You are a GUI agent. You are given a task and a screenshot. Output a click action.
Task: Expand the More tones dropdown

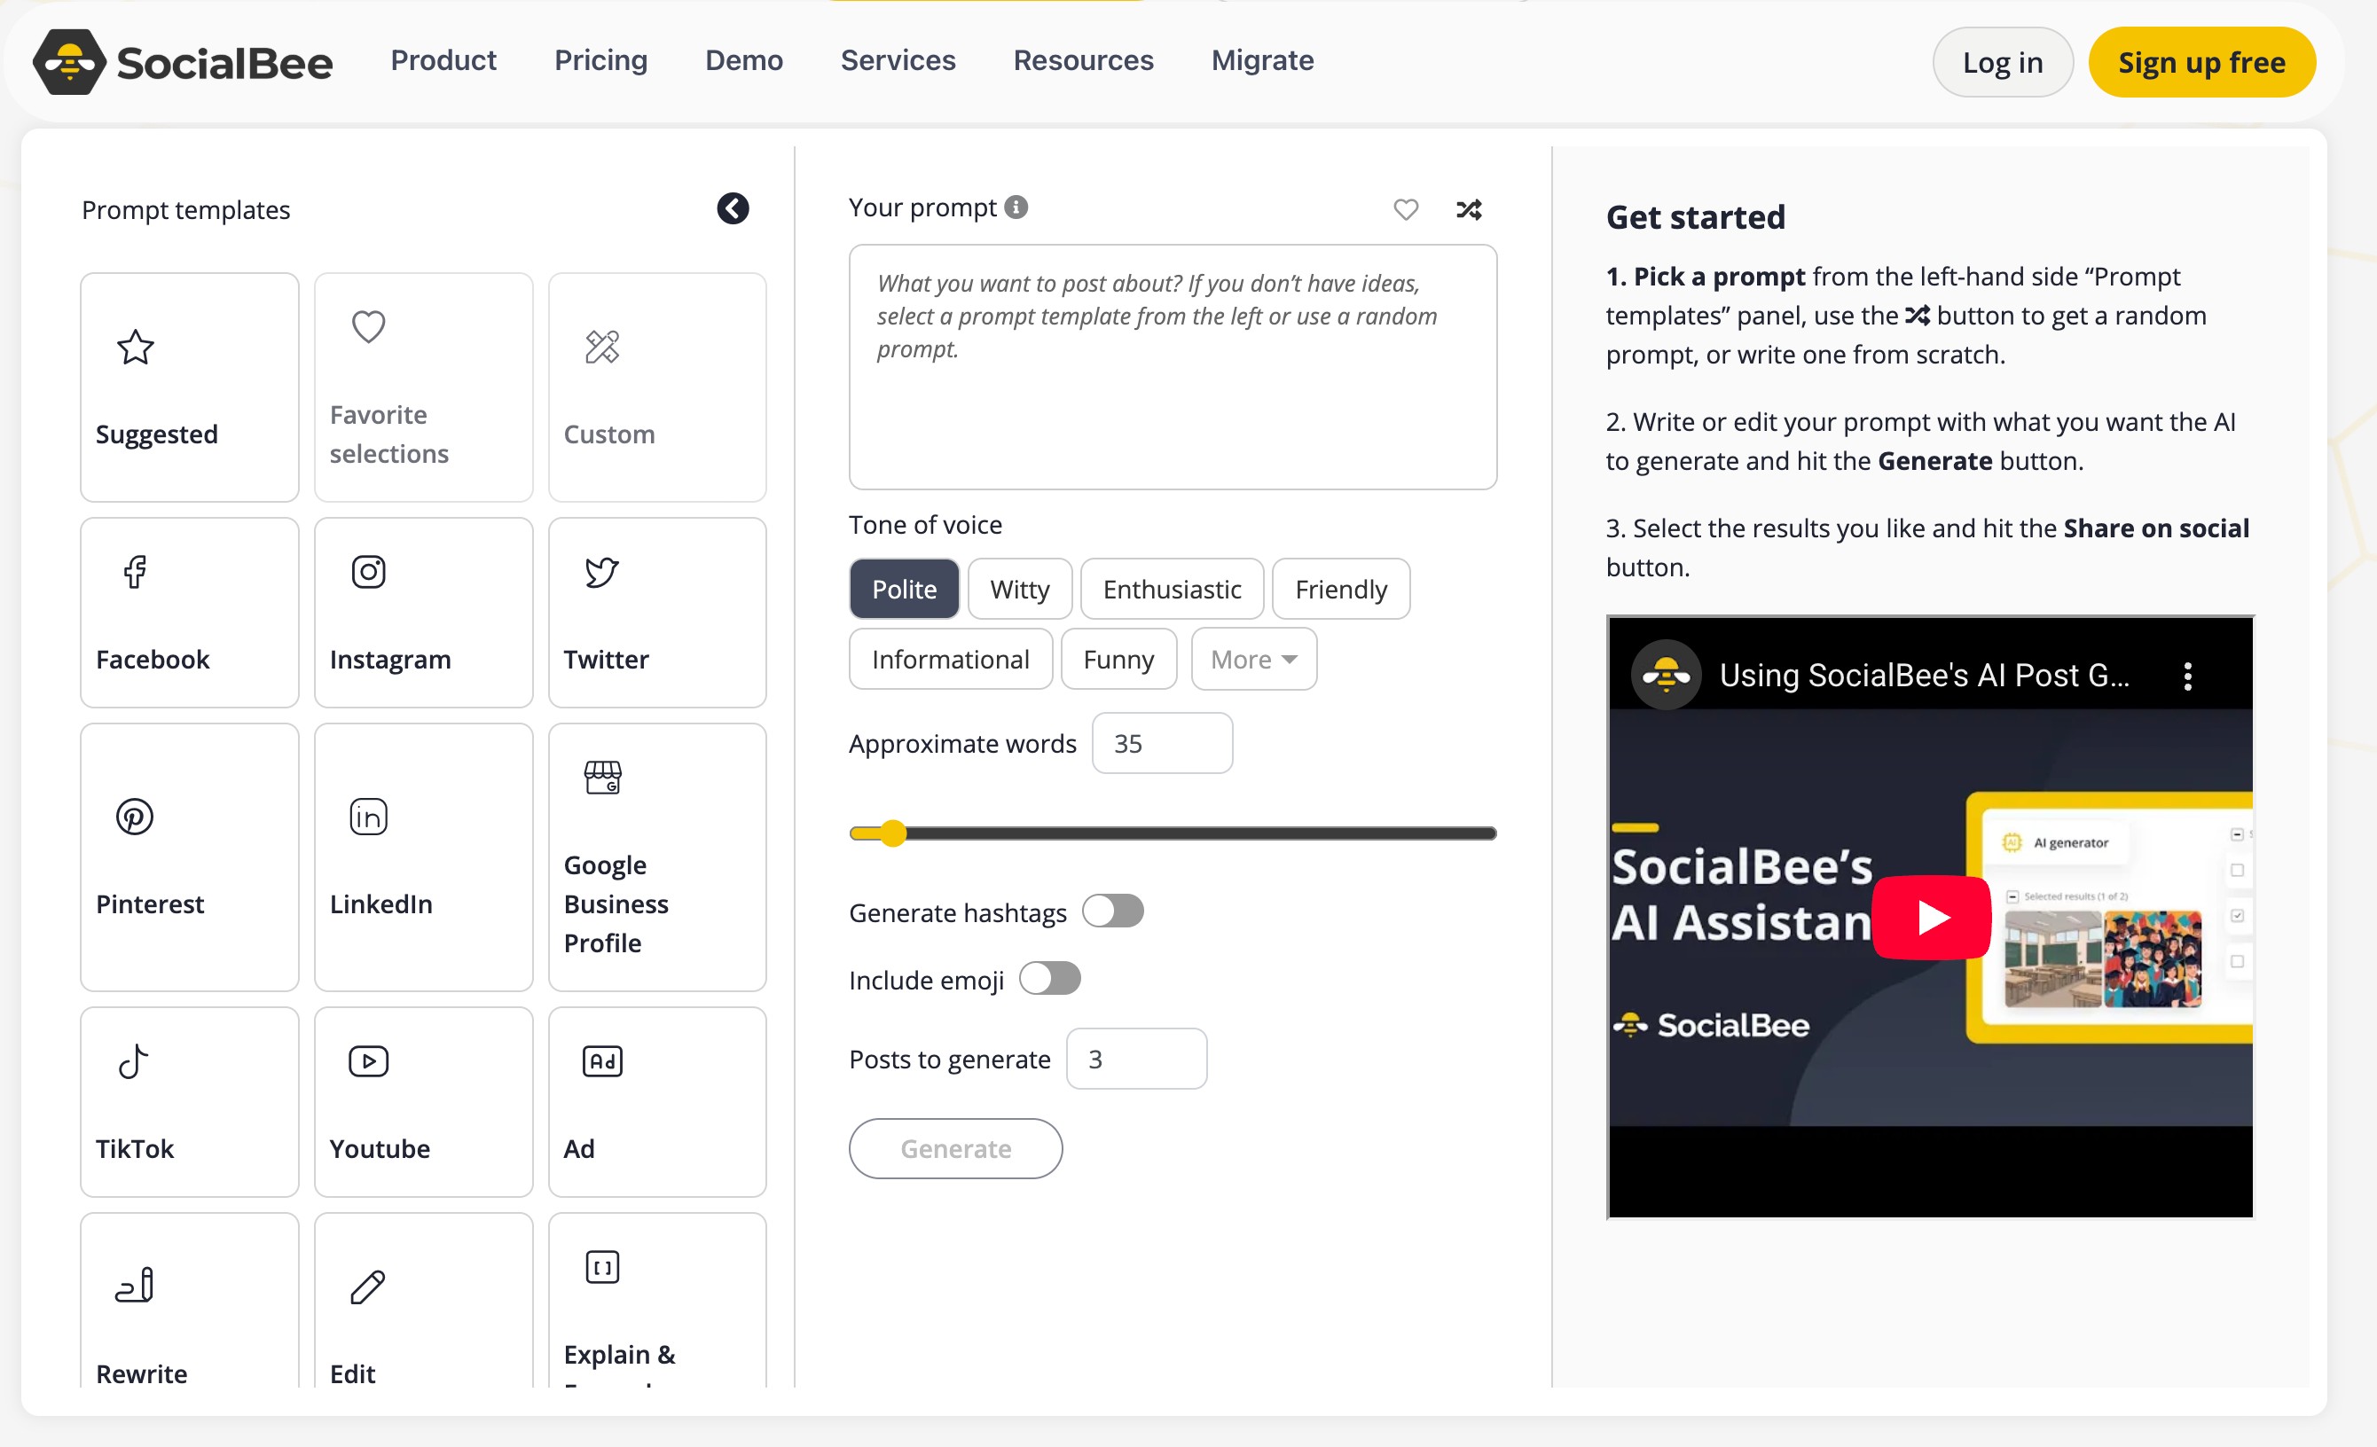click(x=1253, y=659)
